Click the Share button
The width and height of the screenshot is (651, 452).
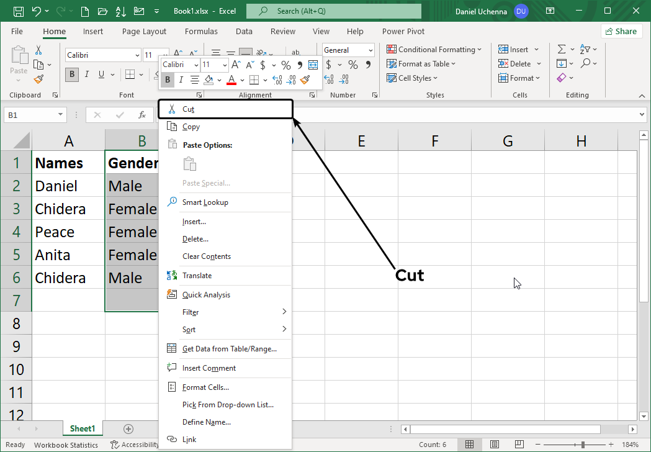[621, 31]
